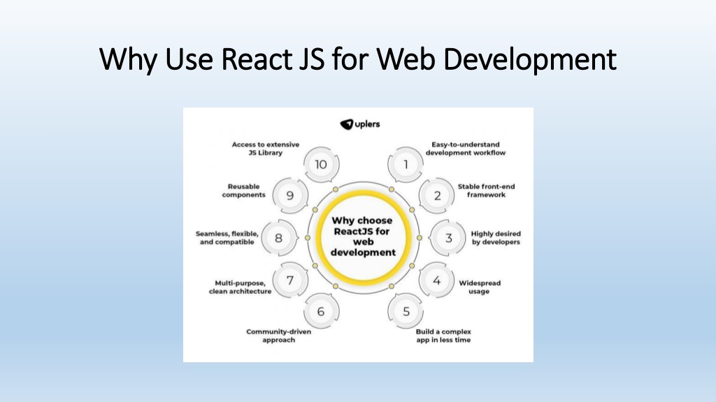Select the 'Access to extensive JS Library' label

point(265,148)
